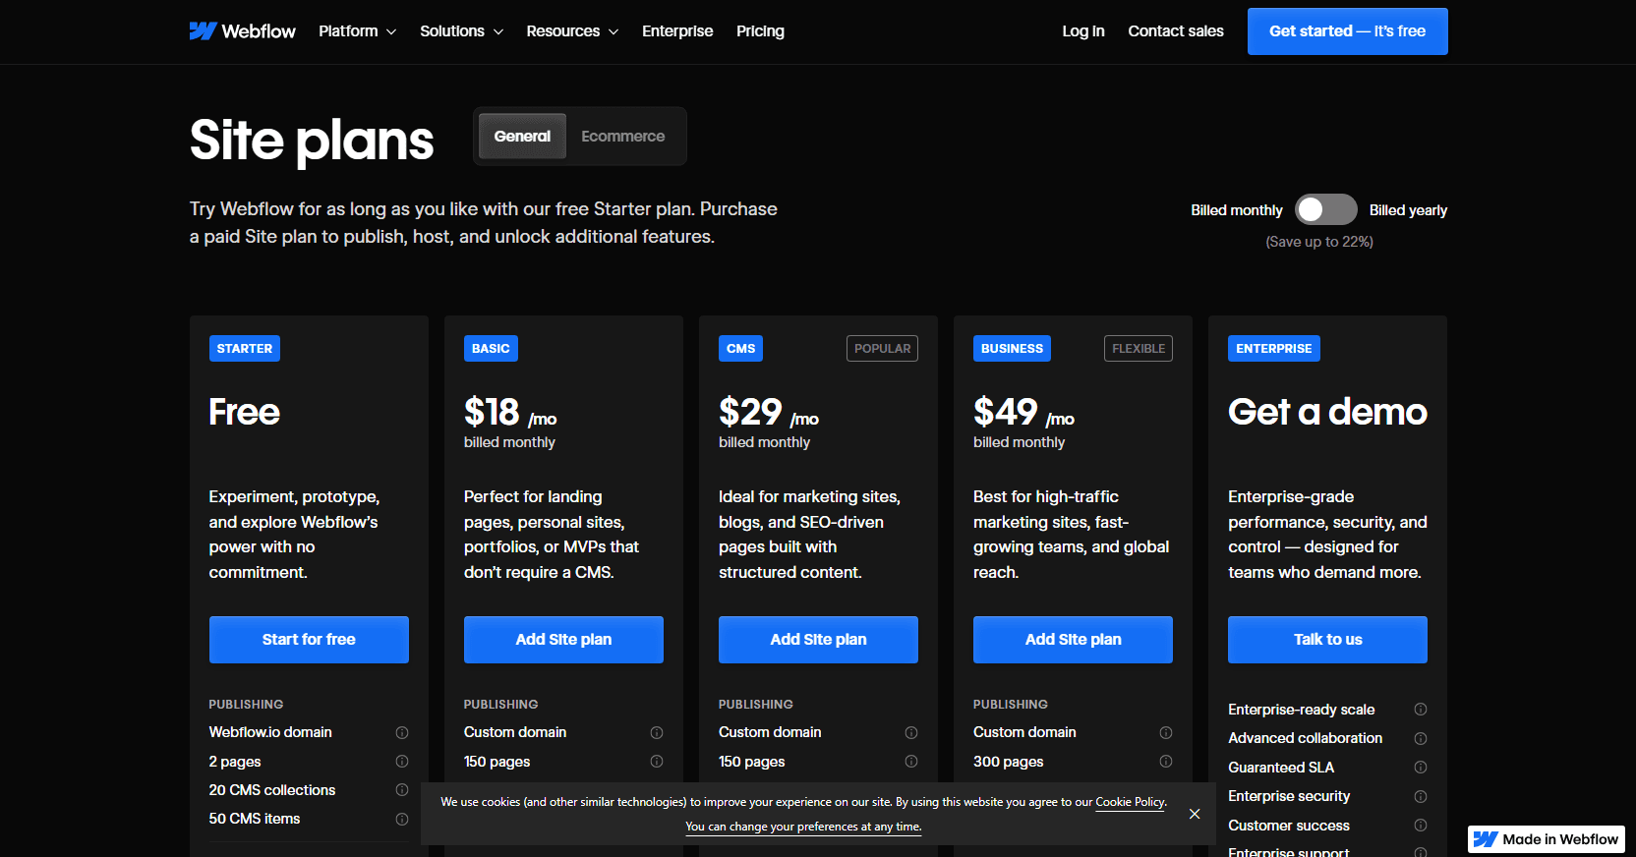Open info icon for Basic Custom domain
1636x857 pixels.
pos(657,732)
